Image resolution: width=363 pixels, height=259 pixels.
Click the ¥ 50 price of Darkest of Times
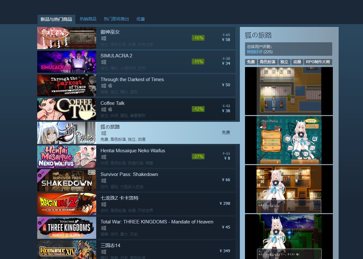[226, 85]
